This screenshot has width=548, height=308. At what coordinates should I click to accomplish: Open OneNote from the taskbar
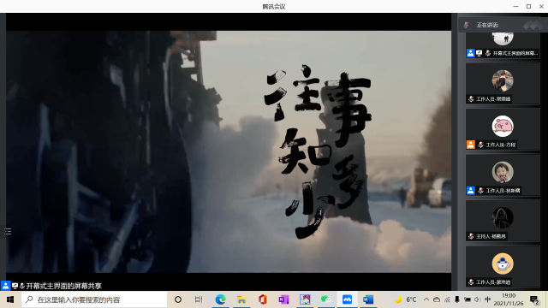point(283,299)
